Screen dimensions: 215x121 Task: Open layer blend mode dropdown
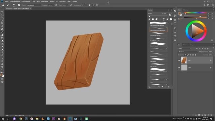click(x=188, y=52)
